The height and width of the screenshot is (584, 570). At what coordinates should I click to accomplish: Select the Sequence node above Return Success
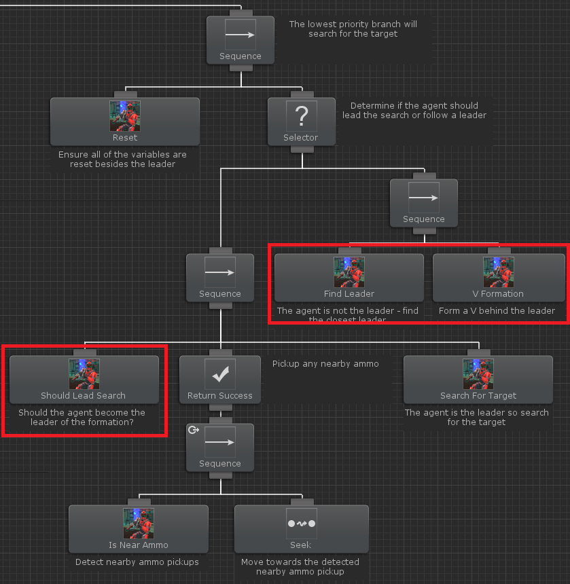220,278
